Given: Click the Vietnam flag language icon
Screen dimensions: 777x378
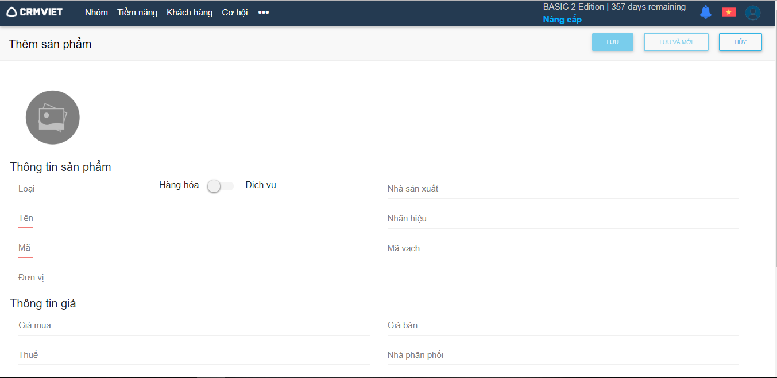Looking at the screenshot, I should coord(729,12).
